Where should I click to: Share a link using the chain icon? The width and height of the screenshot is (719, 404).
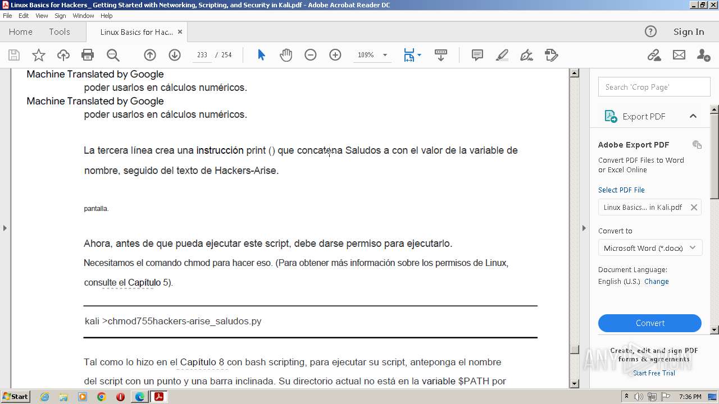click(x=654, y=55)
